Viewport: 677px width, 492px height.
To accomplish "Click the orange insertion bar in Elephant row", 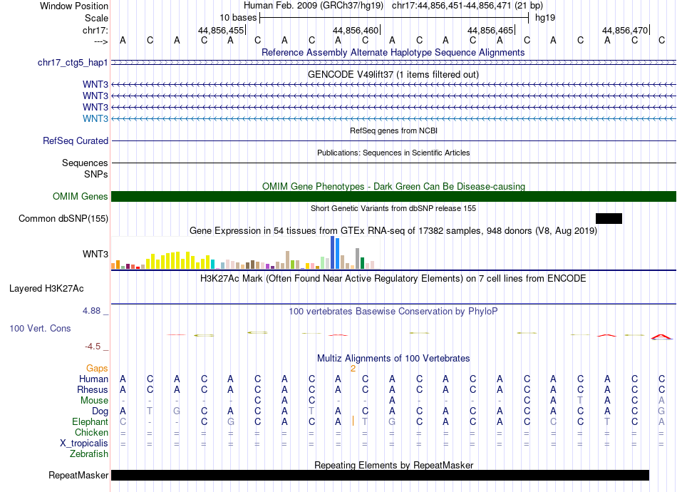I will (353, 421).
